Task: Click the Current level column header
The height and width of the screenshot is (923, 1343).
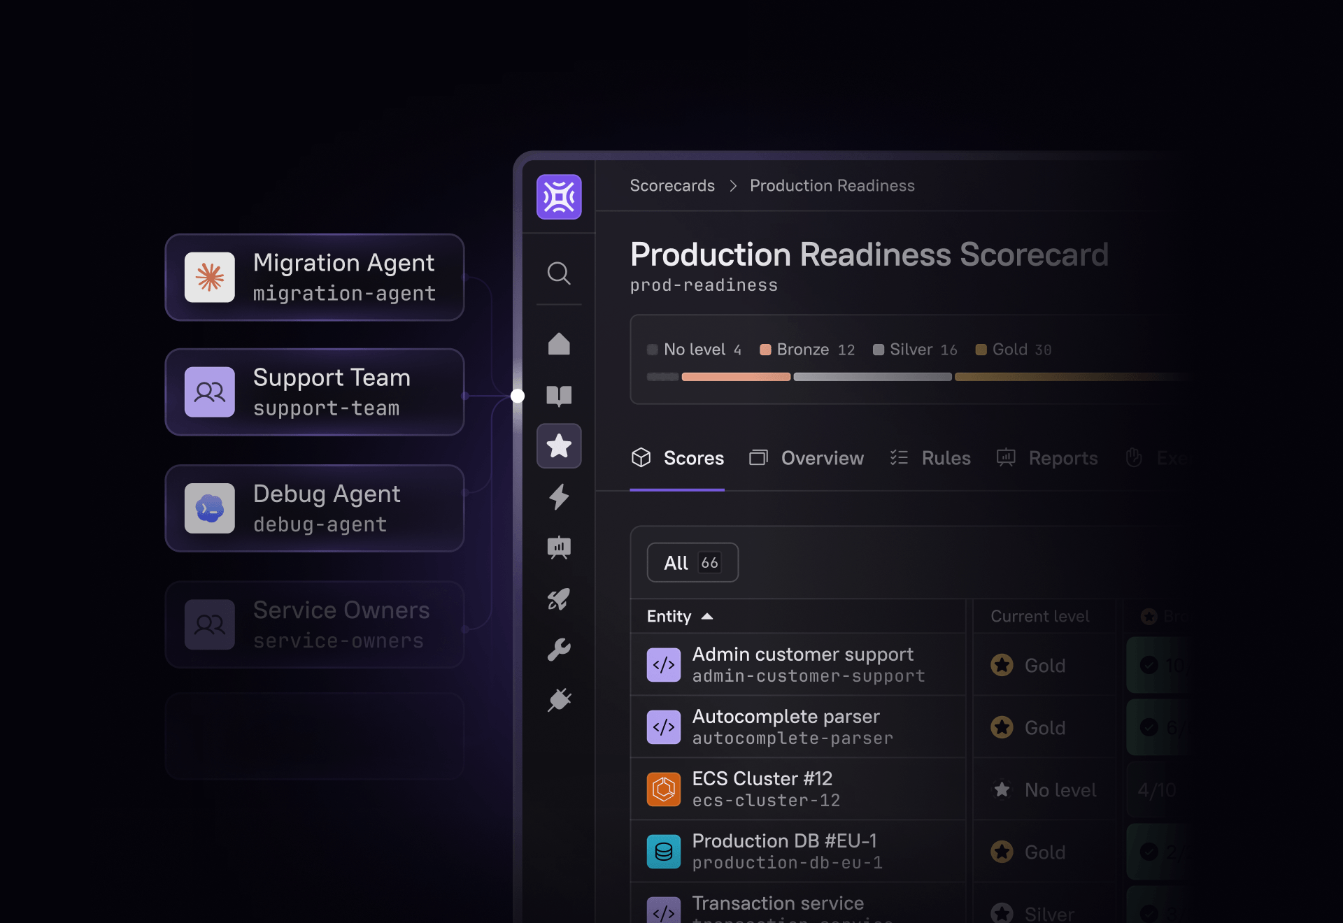Action: (1040, 616)
